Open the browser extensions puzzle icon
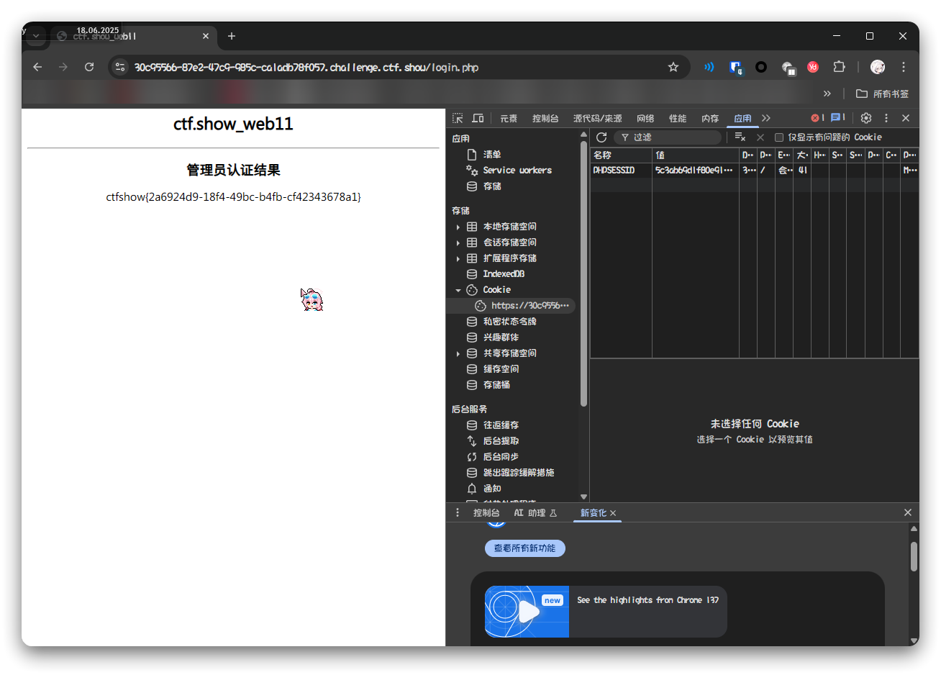The width and height of the screenshot is (941, 675). pyautogui.click(x=839, y=67)
